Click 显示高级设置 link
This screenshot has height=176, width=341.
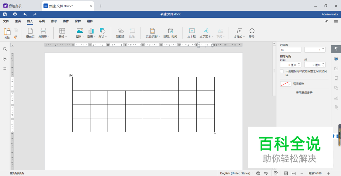[304, 93]
